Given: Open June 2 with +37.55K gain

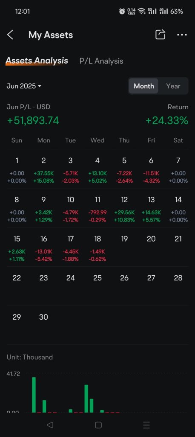Looking at the screenshot, I should 44,170.
